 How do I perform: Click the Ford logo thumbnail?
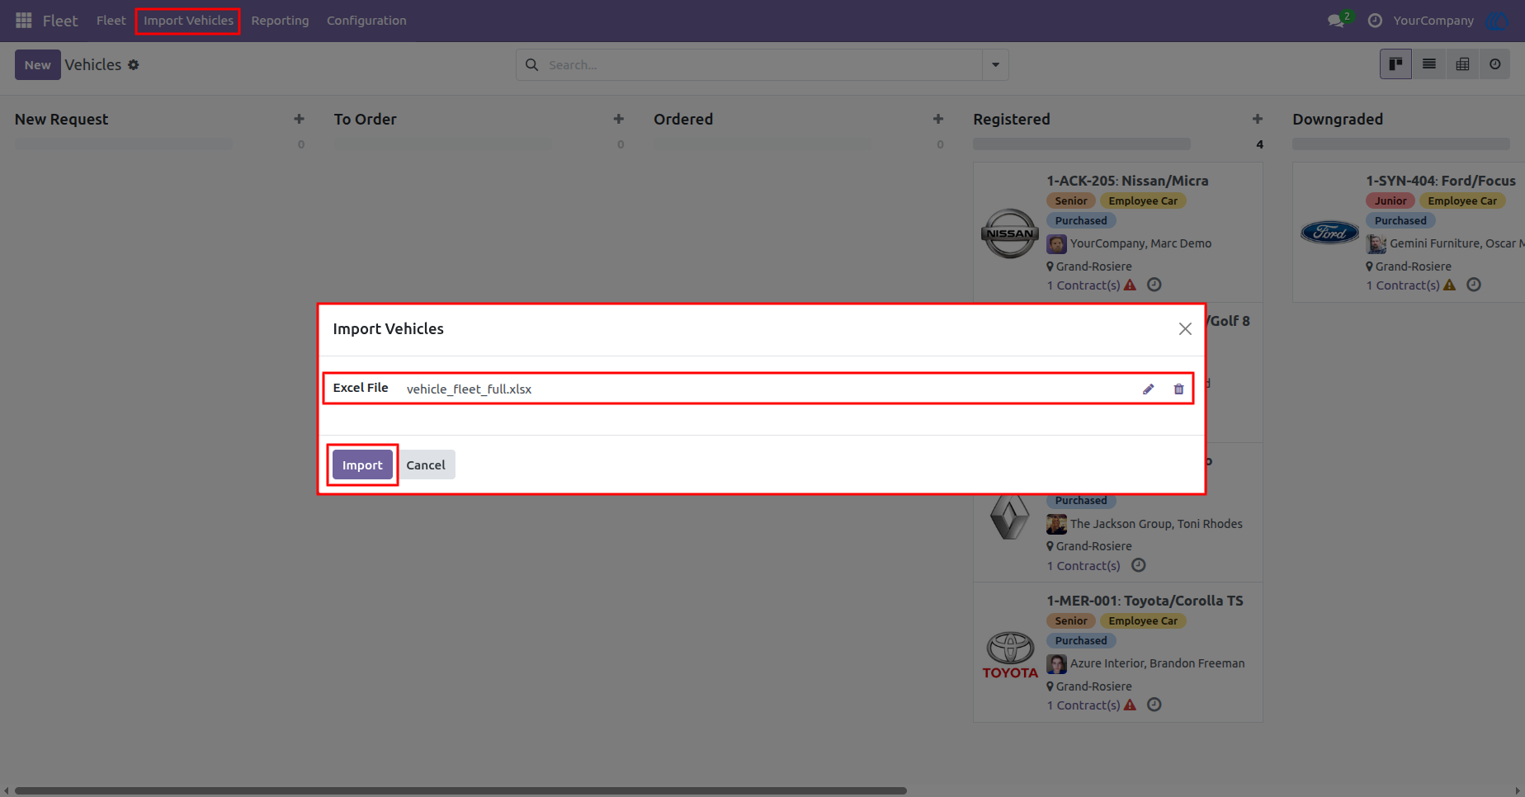point(1329,233)
